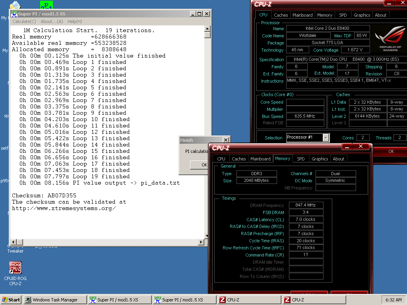Click the Checksum: AB07D355 line
The width and height of the screenshot is (407, 305).
(x=44, y=195)
